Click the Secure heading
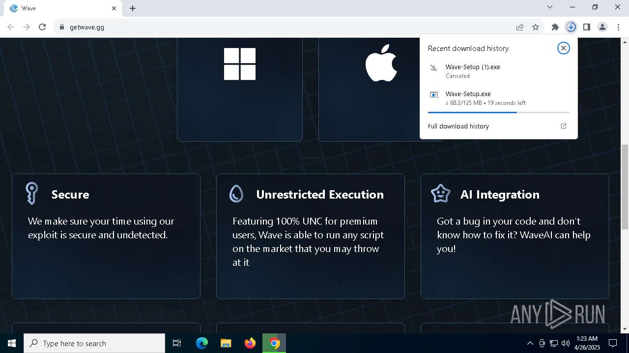The height and width of the screenshot is (353, 629). point(70,194)
